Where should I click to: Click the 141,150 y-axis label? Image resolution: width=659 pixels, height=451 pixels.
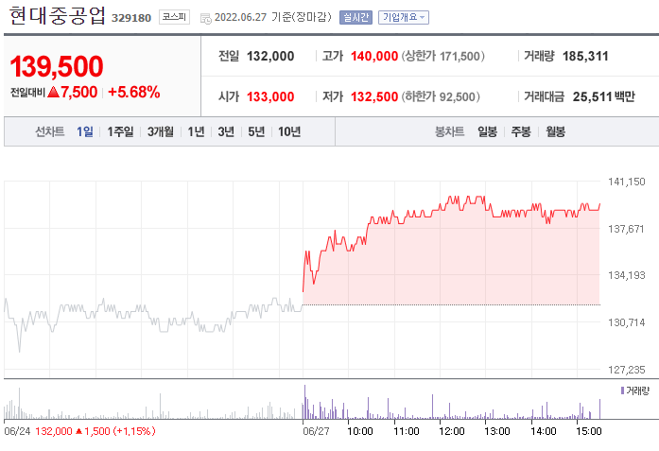626,182
